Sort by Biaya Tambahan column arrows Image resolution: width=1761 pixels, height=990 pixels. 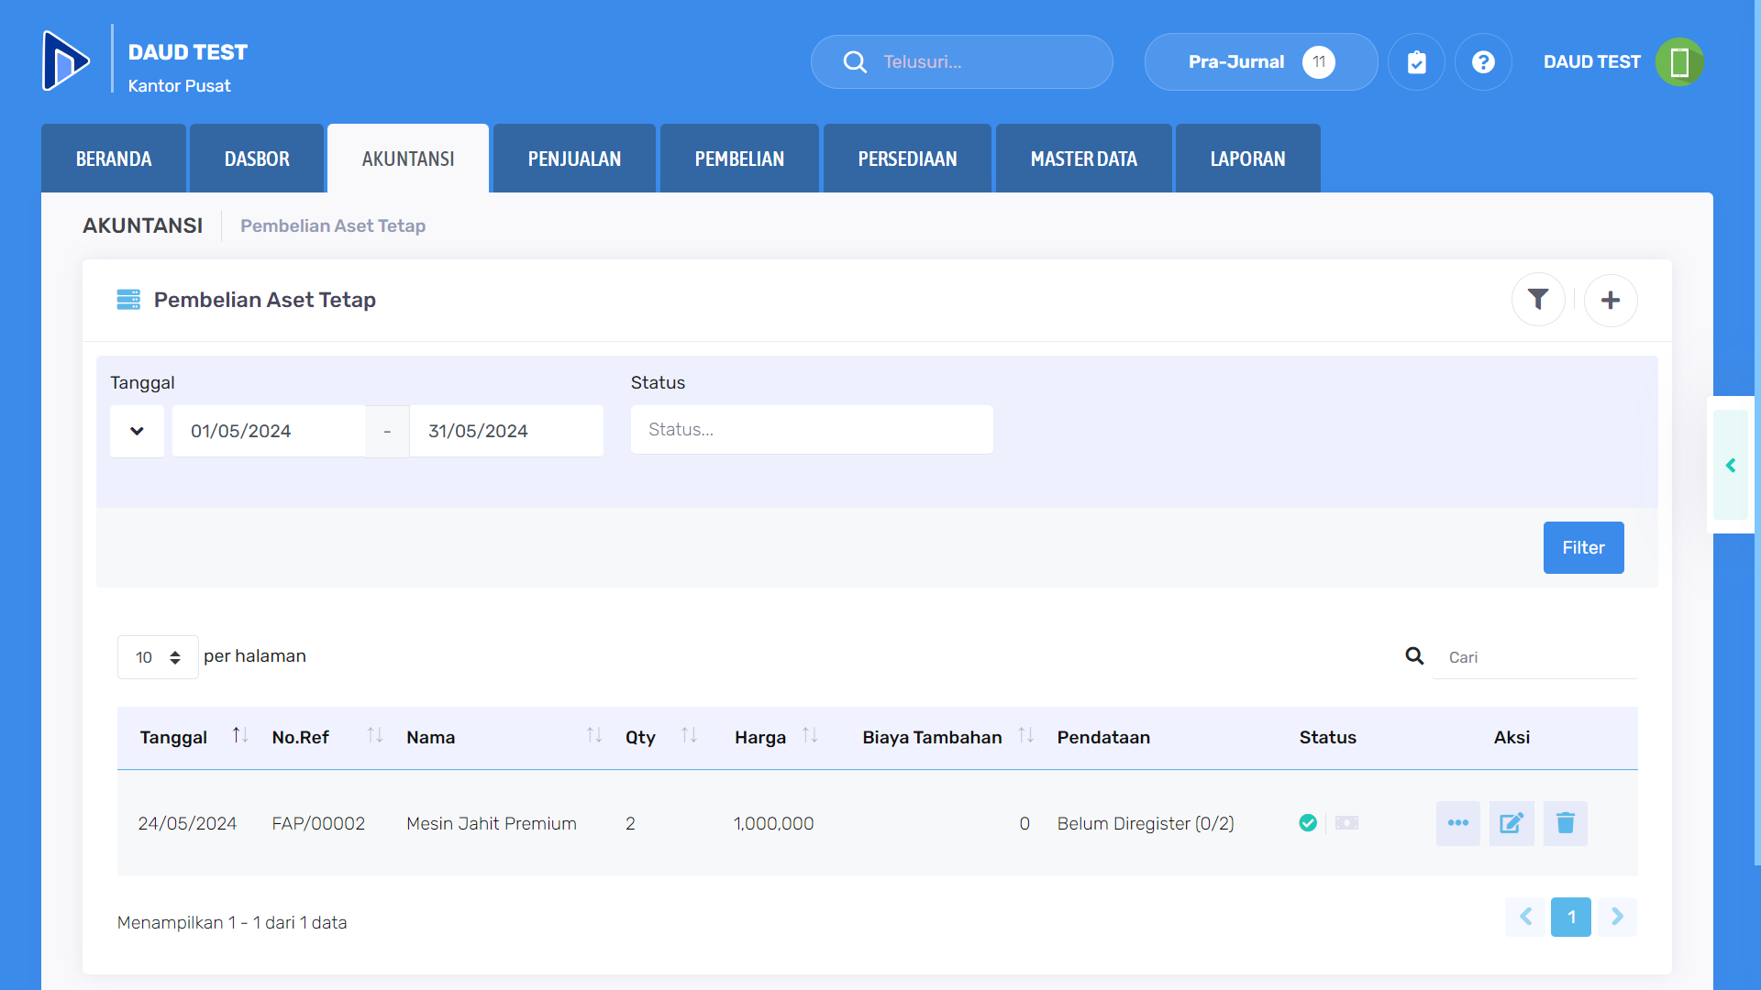1025,735
